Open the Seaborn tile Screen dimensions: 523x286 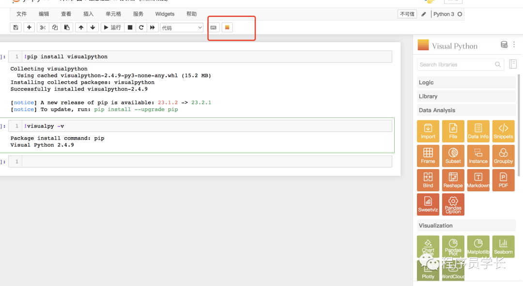point(503,246)
